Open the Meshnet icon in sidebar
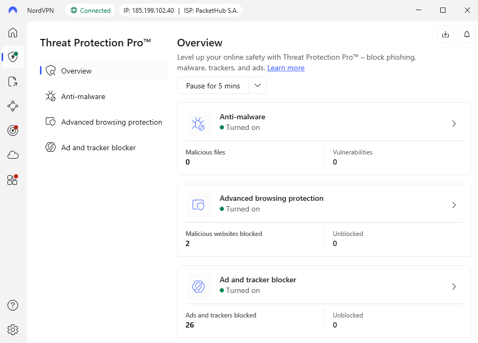Viewport: 478px width, 343px height. pos(13,106)
